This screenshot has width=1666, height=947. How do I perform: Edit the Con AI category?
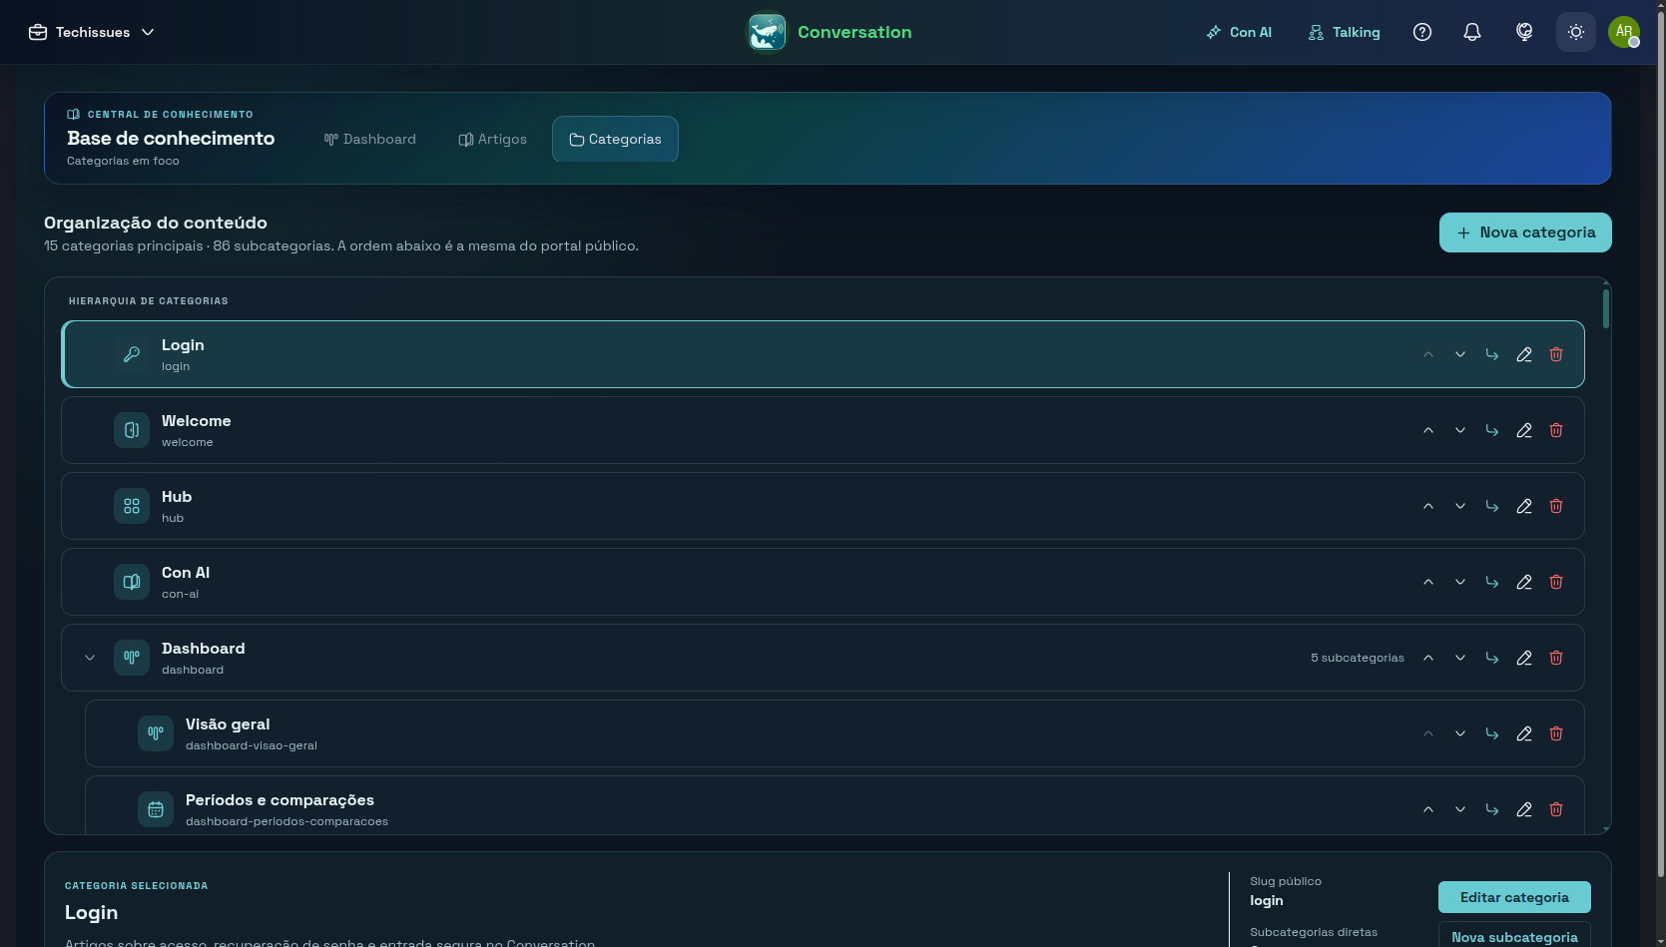coord(1524,582)
